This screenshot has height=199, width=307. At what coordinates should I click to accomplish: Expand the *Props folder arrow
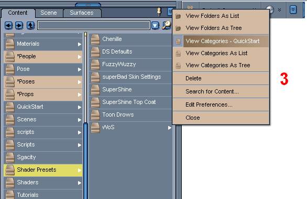[79, 95]
